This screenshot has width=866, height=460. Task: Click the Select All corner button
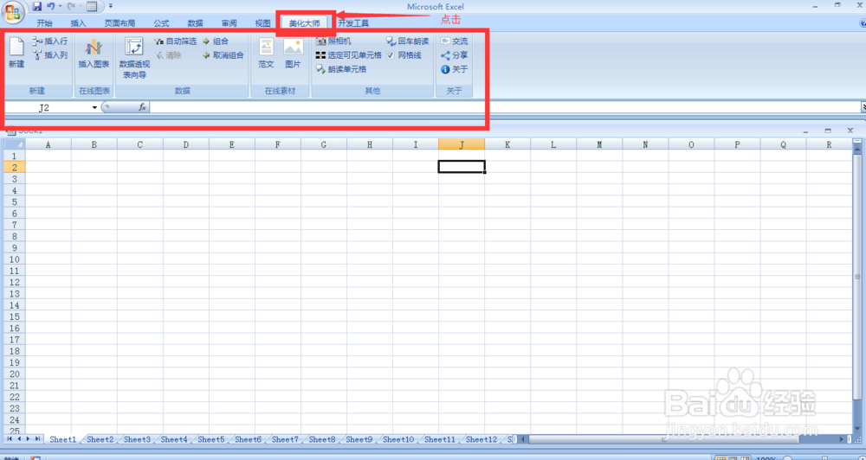coord(15,144)
